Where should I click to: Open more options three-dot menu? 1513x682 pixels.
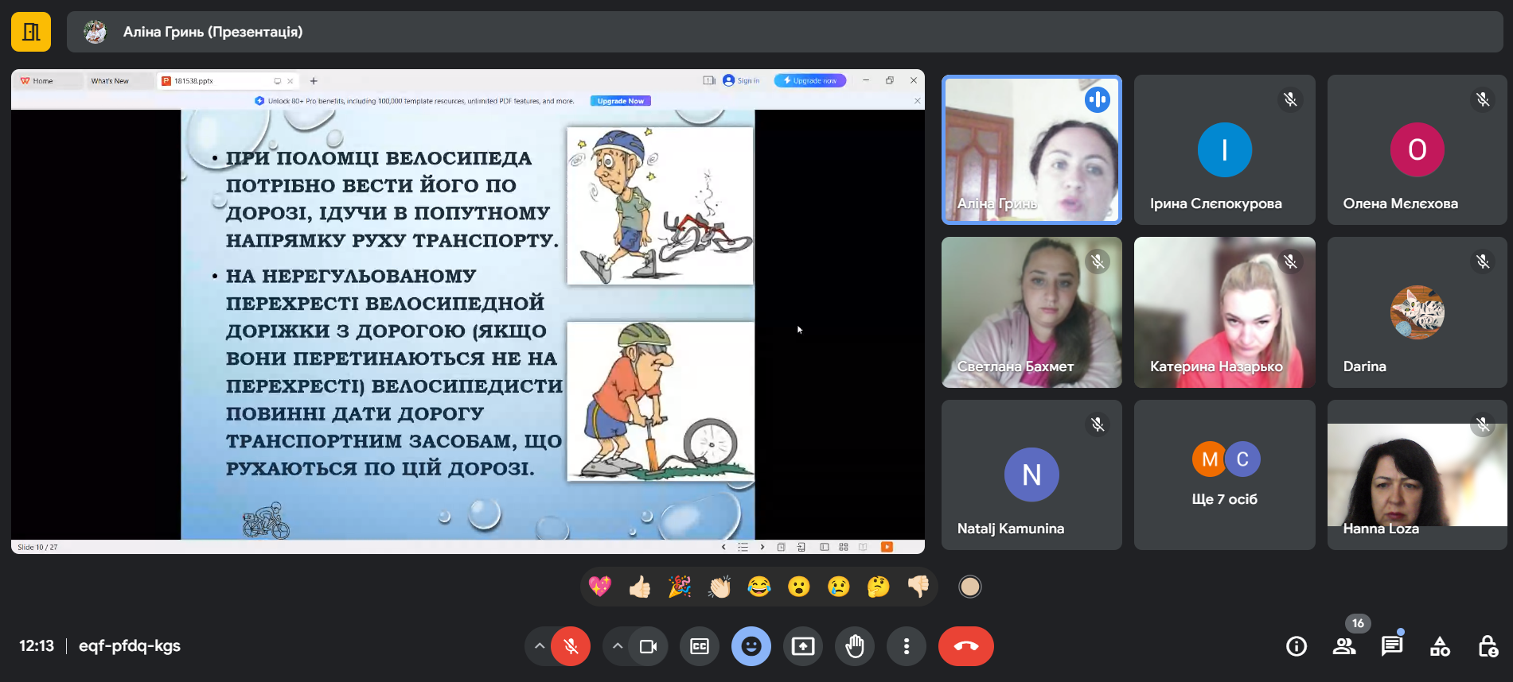[x=906, y=646]
